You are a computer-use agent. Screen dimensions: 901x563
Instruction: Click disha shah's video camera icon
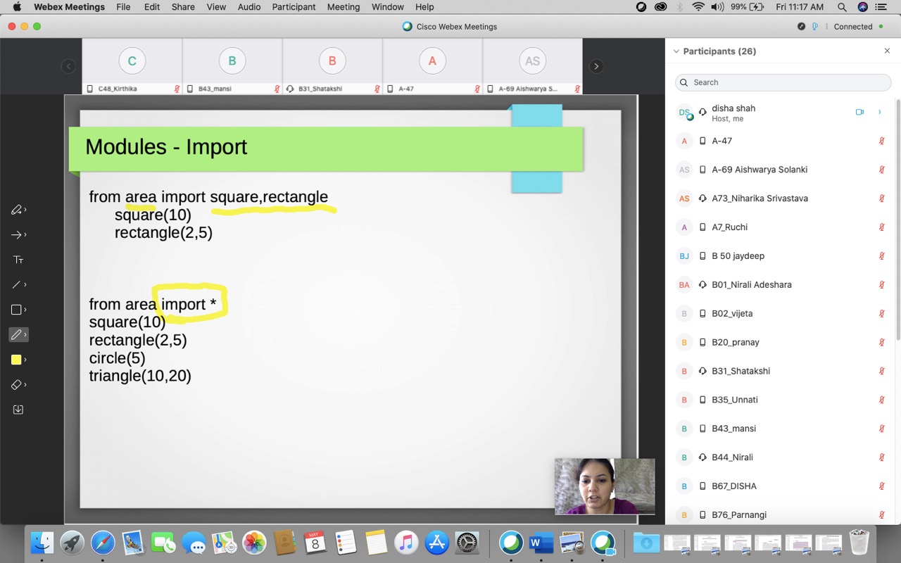click(x=859, y=112)
